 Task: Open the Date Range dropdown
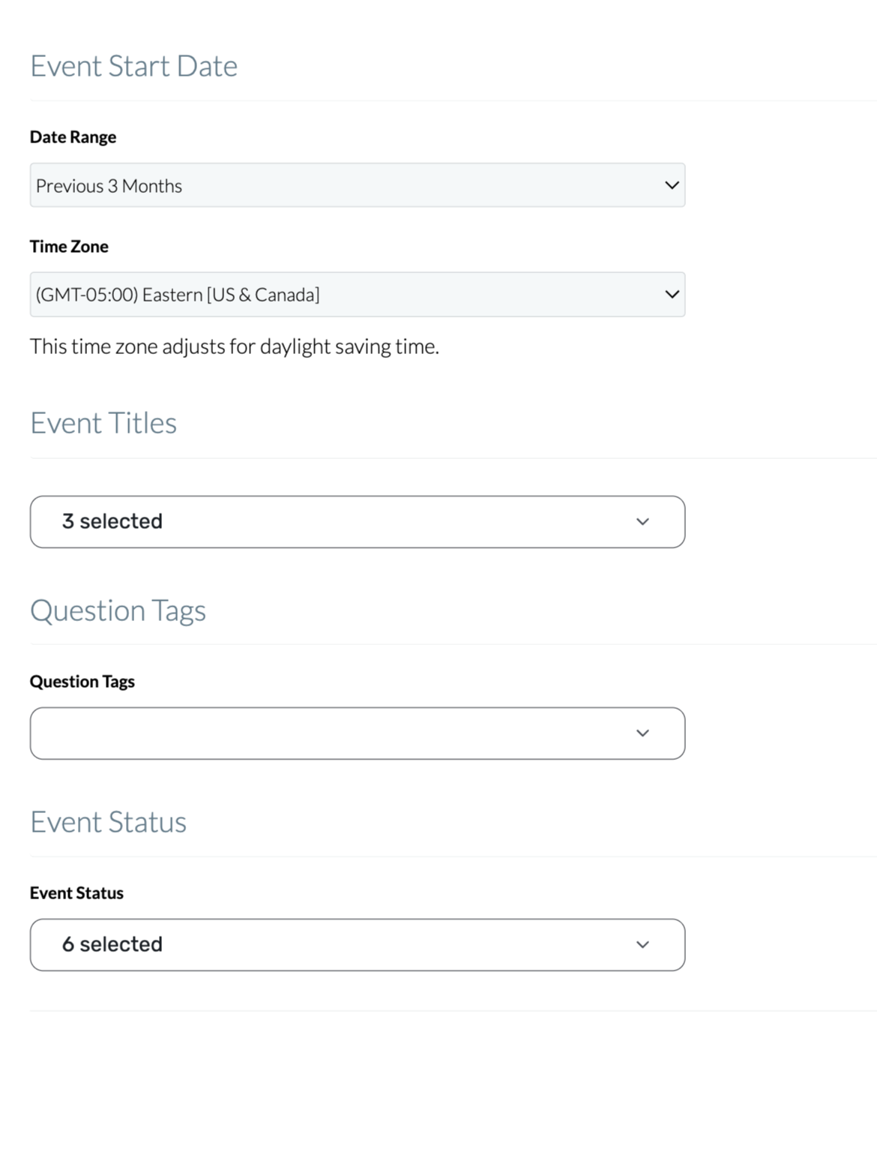click(x=357, y=185)
